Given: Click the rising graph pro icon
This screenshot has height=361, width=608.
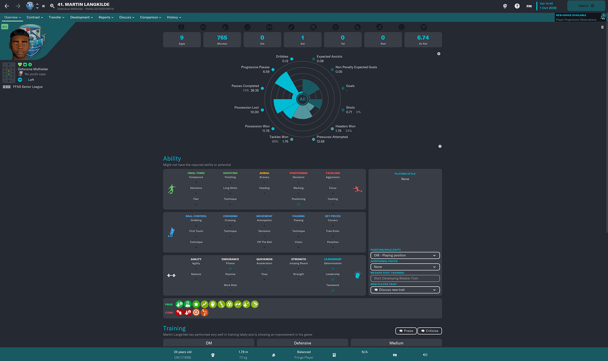Looking at the screenshot, I should pos(204,304).
